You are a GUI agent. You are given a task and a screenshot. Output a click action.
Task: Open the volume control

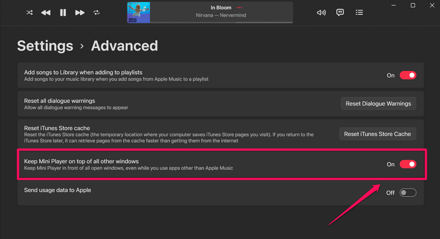point(322,12)
